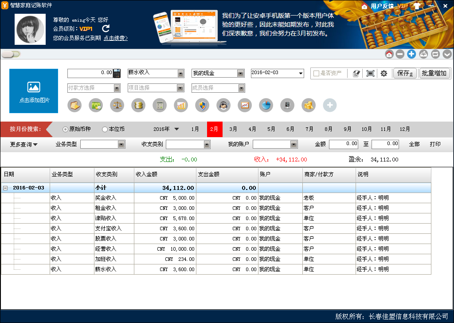This screenshot has width=454, height=323.
Task: Expand the 更多查询 menu
Action: click(24, 144)
